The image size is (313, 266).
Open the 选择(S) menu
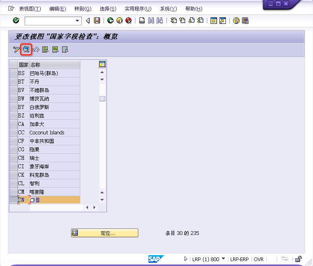tap(108, 9)
